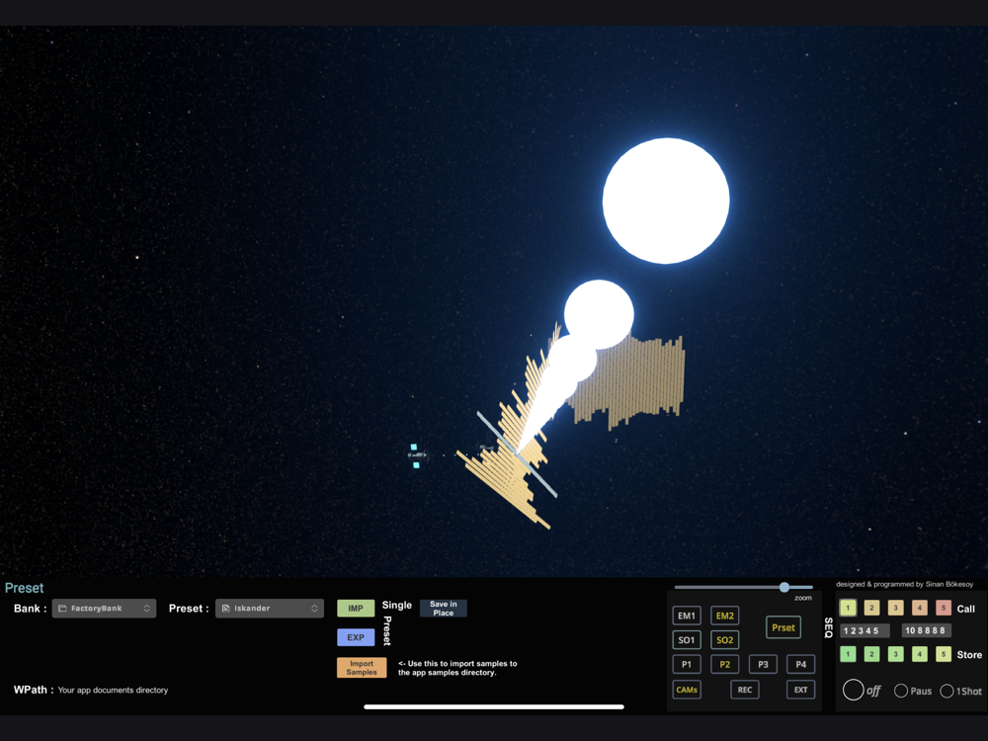Select the EM2 emitter button
Screen dimensions: 988x741
click(724, 616)
